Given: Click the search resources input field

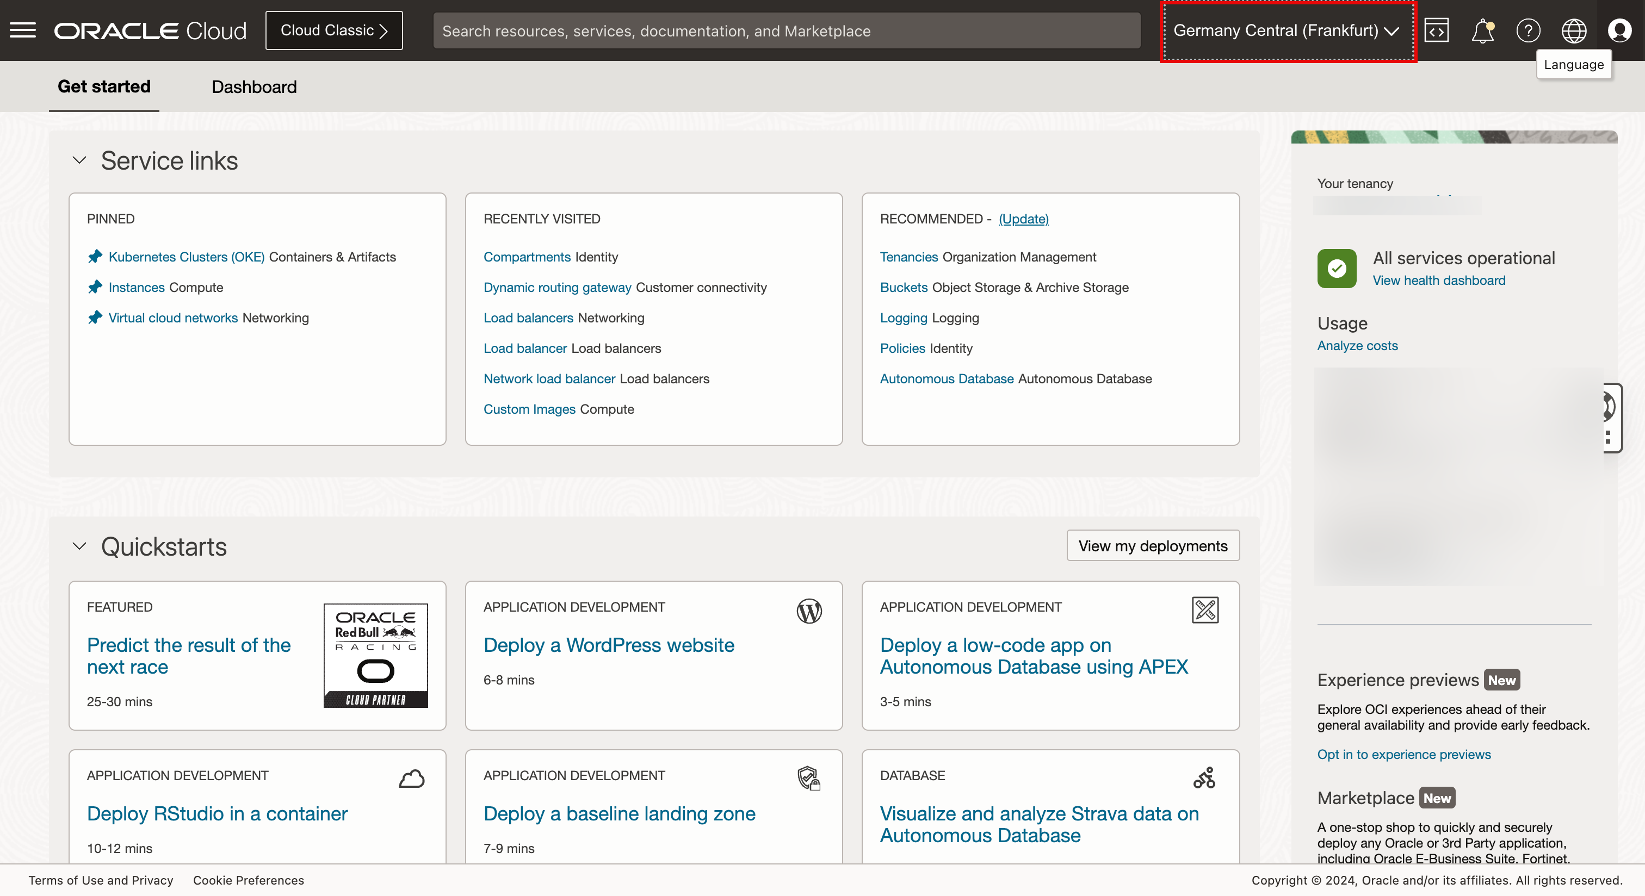Looking at the screenshot, I should tap(786, 30).
